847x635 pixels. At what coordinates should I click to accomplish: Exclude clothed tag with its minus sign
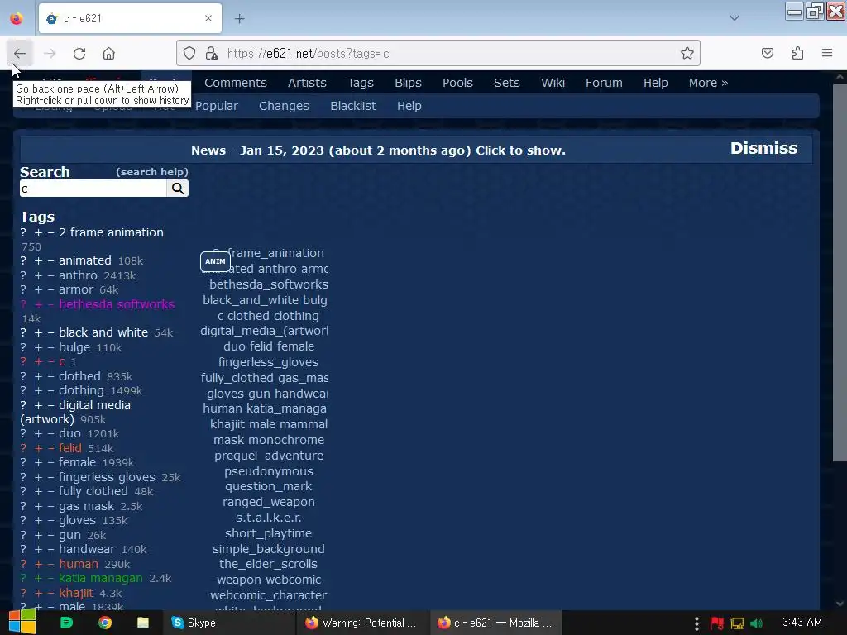(x=50, y=376)
